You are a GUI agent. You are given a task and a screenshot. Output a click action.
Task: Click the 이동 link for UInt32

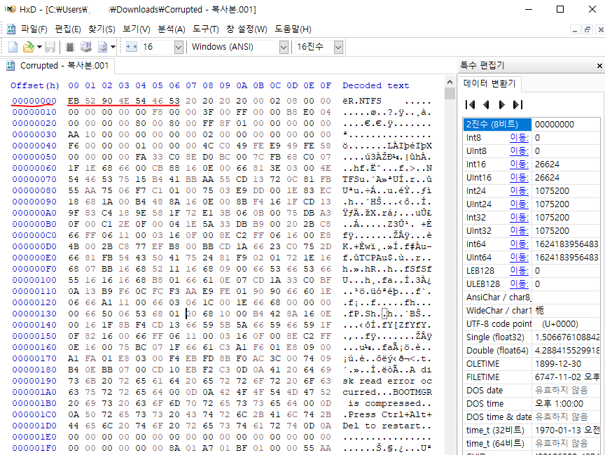coord(519,230)
